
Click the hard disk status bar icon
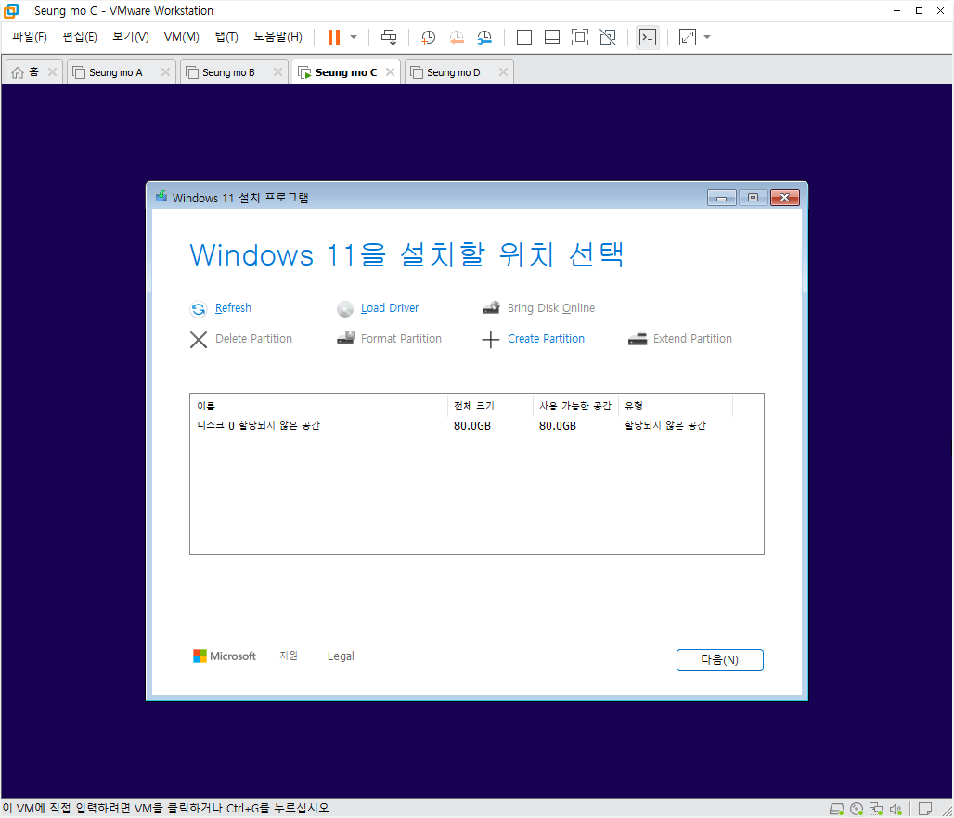pos(837,809)
